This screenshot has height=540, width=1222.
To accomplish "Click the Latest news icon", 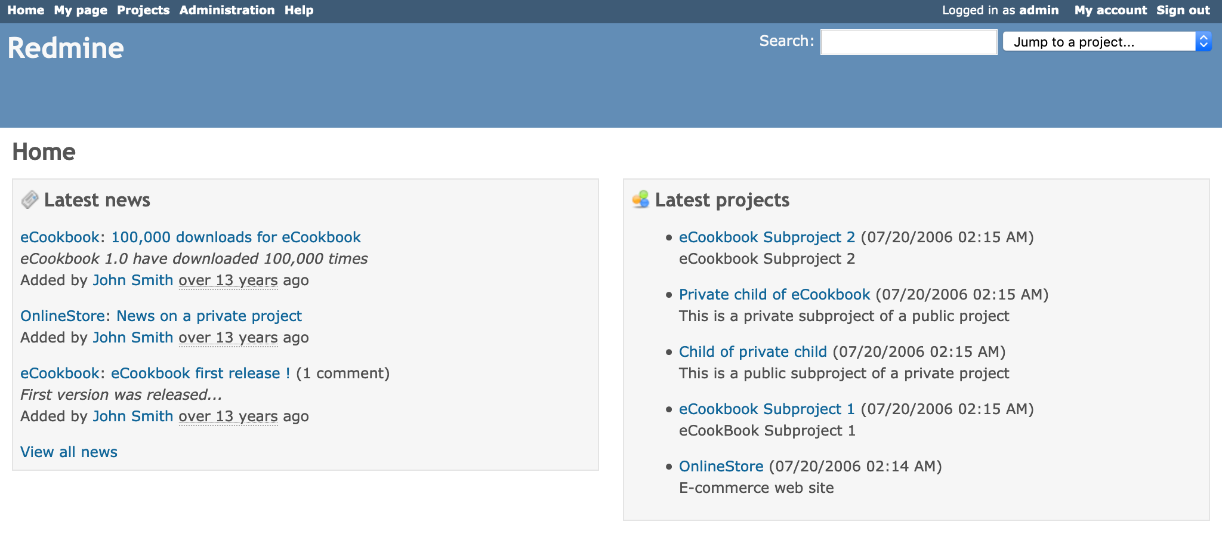I will pos(29,200).
